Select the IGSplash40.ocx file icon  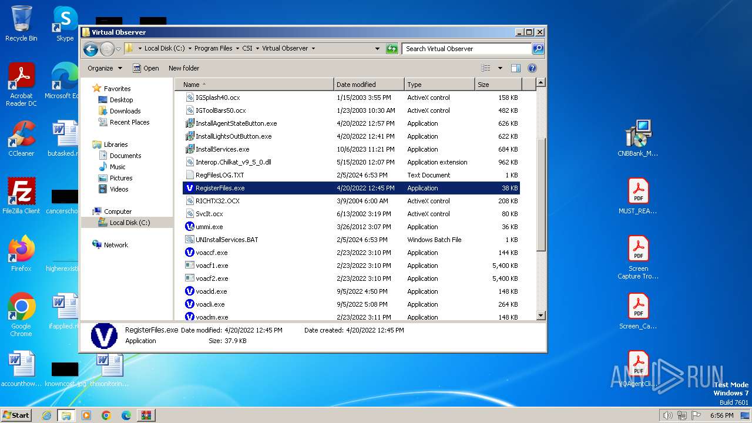[190, 98]
